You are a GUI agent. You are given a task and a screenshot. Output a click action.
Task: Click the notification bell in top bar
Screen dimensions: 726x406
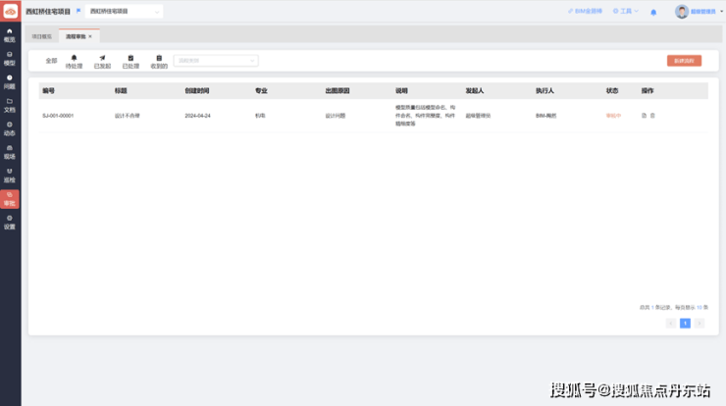[653, 12]
